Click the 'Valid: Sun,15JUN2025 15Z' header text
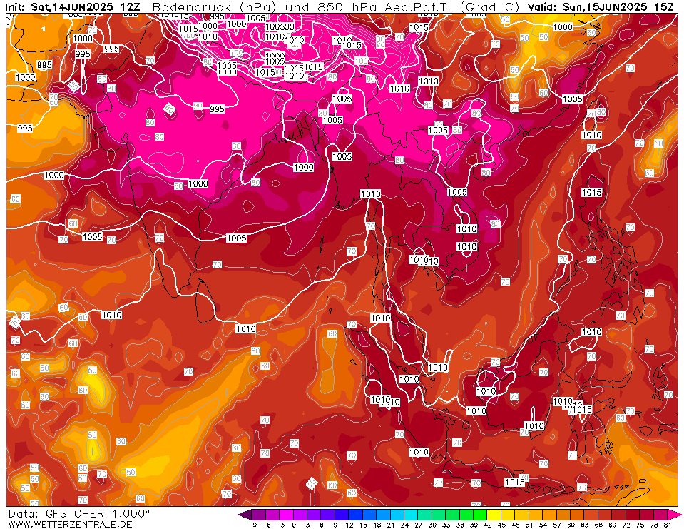The image size is (684, 529). (x=602, y=7)
